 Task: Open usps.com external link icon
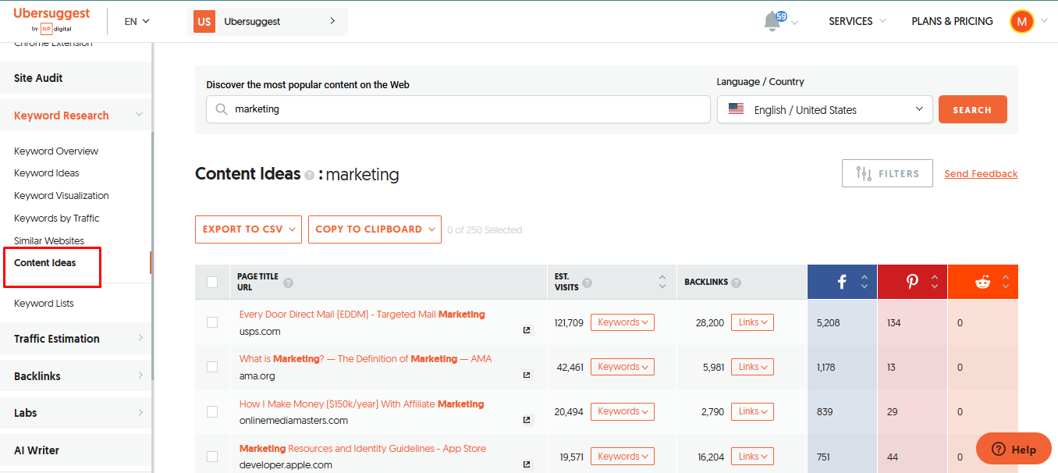(x=527, y=330)
